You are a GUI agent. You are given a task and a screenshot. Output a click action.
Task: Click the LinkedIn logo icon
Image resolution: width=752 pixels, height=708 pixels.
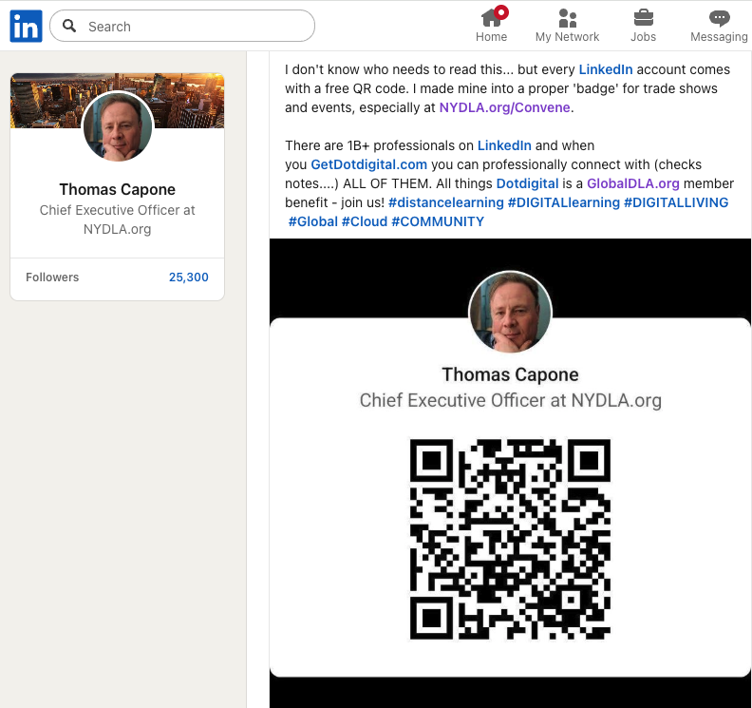click(26, 27)
